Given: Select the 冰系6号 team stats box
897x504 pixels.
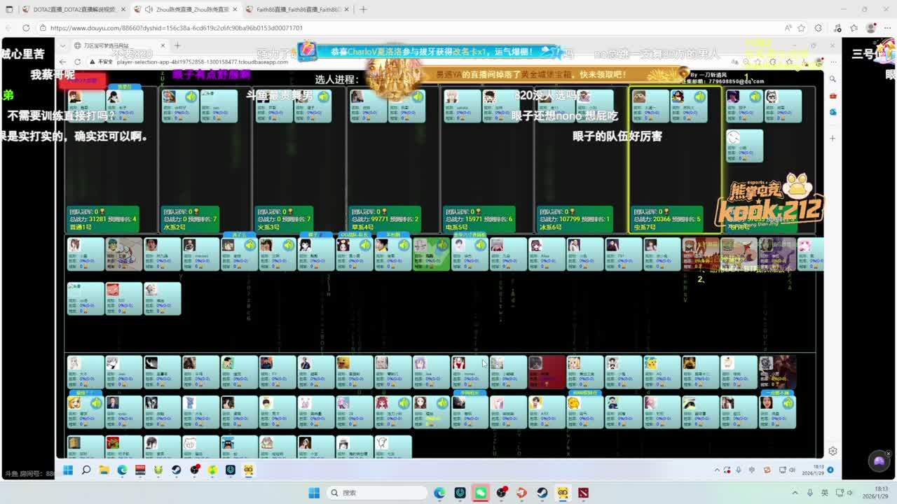Looking at the screenshot, I should tap(573, 218).
